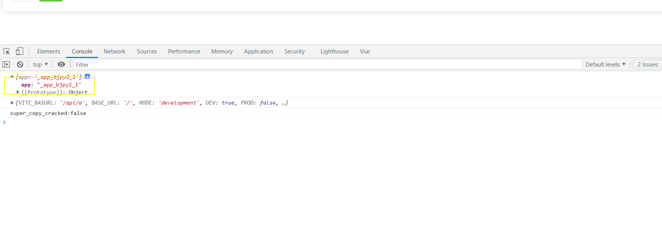Toggle the device toolbar icon
This screenshot has height=236, width=662.
[x=19, y=52]
